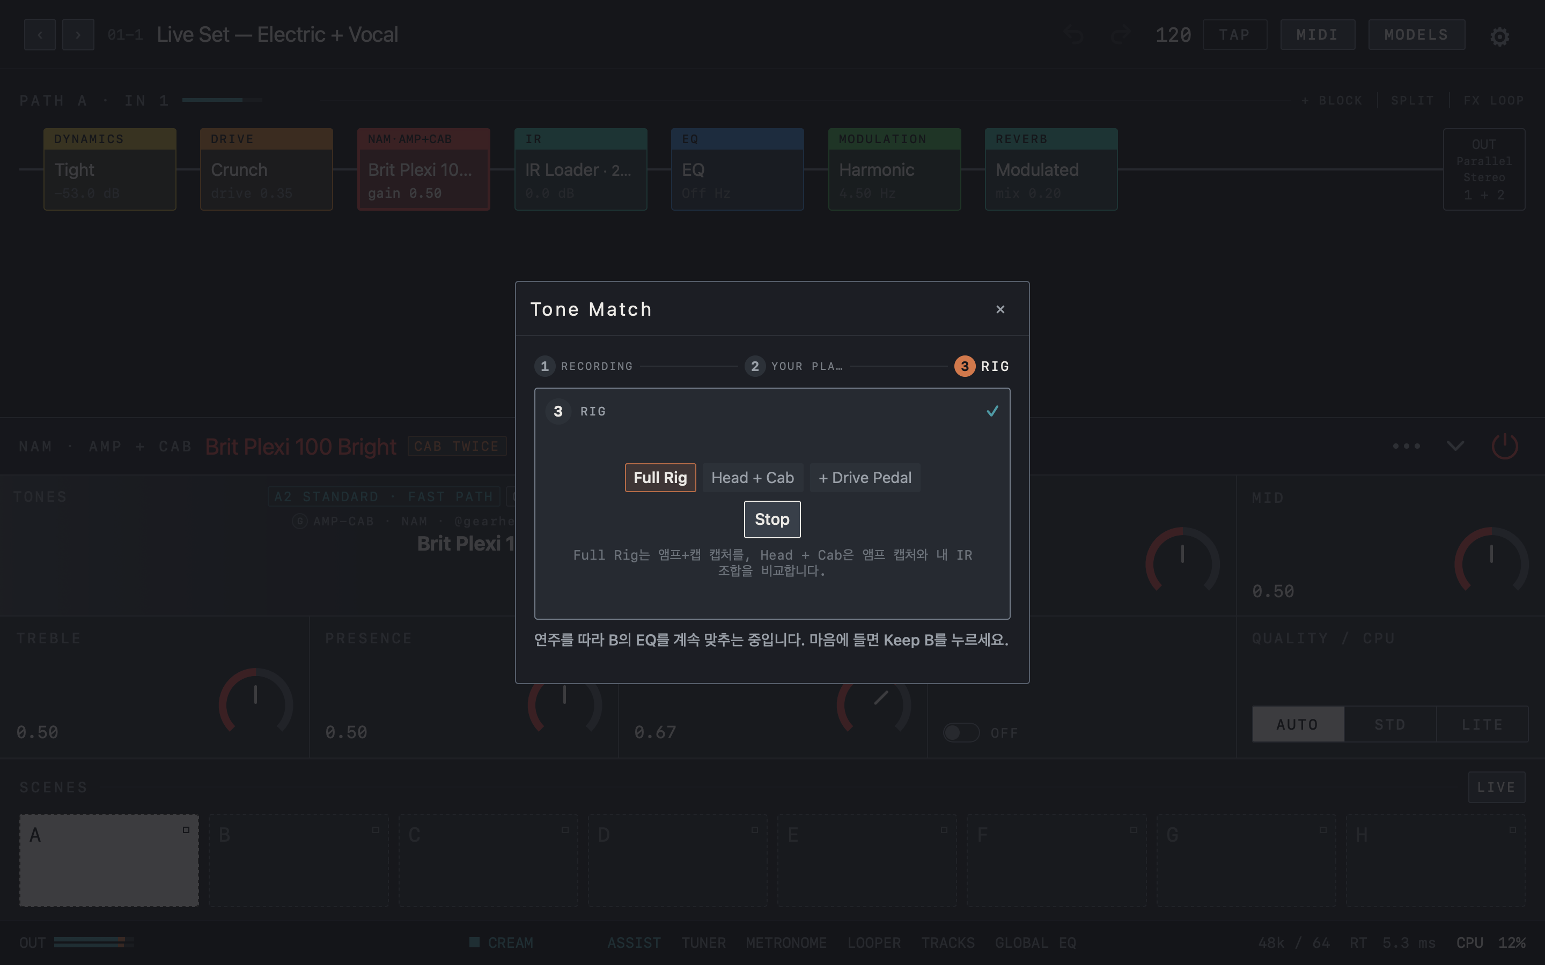
Task: Click the undo arrow icon
Action: tap(1074, 35)
